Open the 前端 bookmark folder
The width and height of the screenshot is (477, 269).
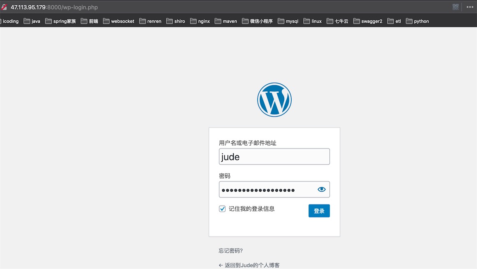coord(90,21)
